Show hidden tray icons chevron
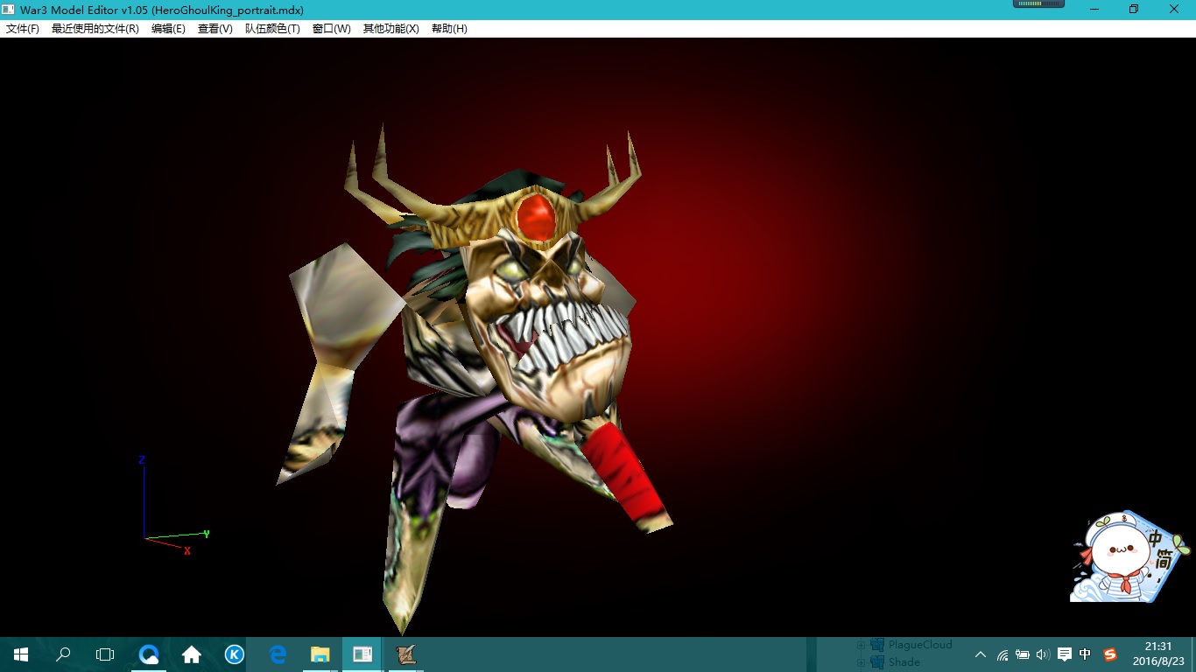Viewport: 1196px width, 672px height. click(981, 654)
